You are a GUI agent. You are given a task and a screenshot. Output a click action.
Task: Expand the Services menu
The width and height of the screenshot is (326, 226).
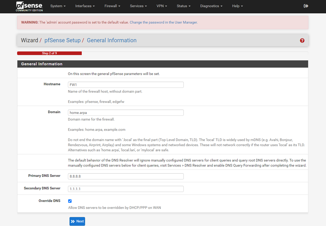click(138, 6)
